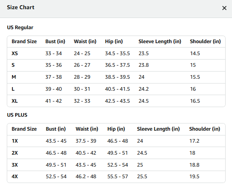Click the 2X plus size label
Screen dimensions: 232x187
(x=15, y=153)
